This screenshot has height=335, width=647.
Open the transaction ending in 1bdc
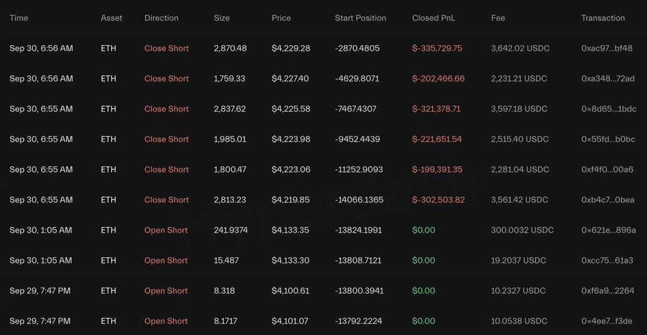[608, 109]
